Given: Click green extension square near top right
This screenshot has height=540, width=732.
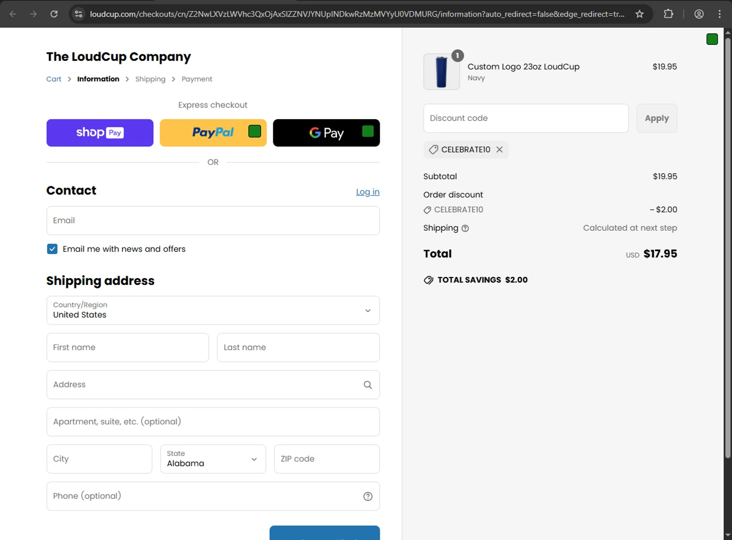Looking at the screenshot, I should pos(712,40).
